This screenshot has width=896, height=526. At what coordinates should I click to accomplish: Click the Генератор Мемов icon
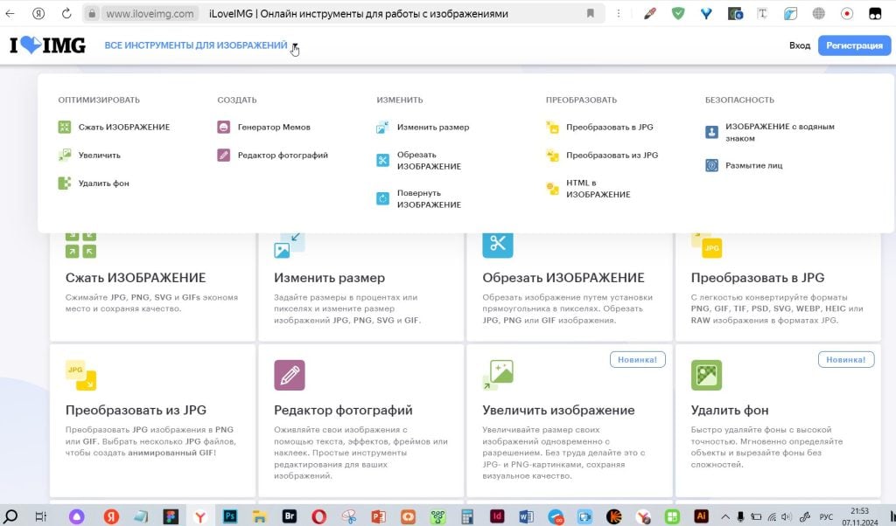[223, 128]
